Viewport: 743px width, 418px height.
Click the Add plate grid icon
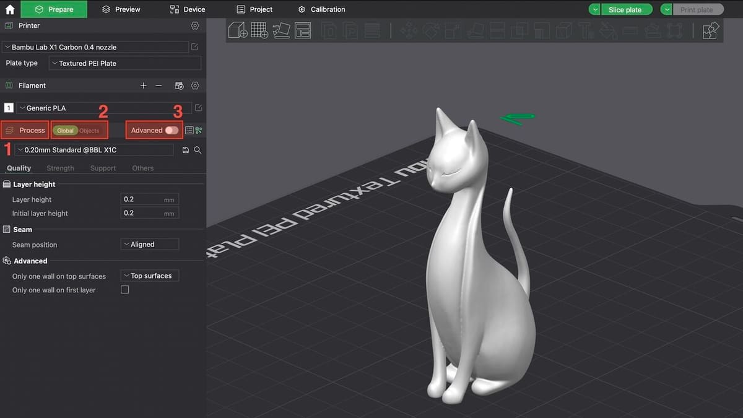pyautogui.click(x=259, y=30)
